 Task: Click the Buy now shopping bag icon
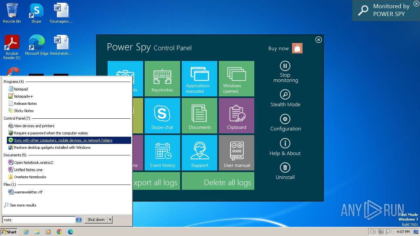tap(297, 48)
